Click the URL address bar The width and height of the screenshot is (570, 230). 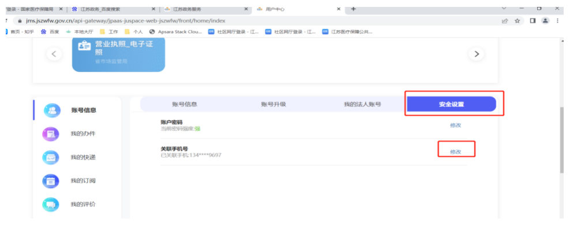coord(231,21)
